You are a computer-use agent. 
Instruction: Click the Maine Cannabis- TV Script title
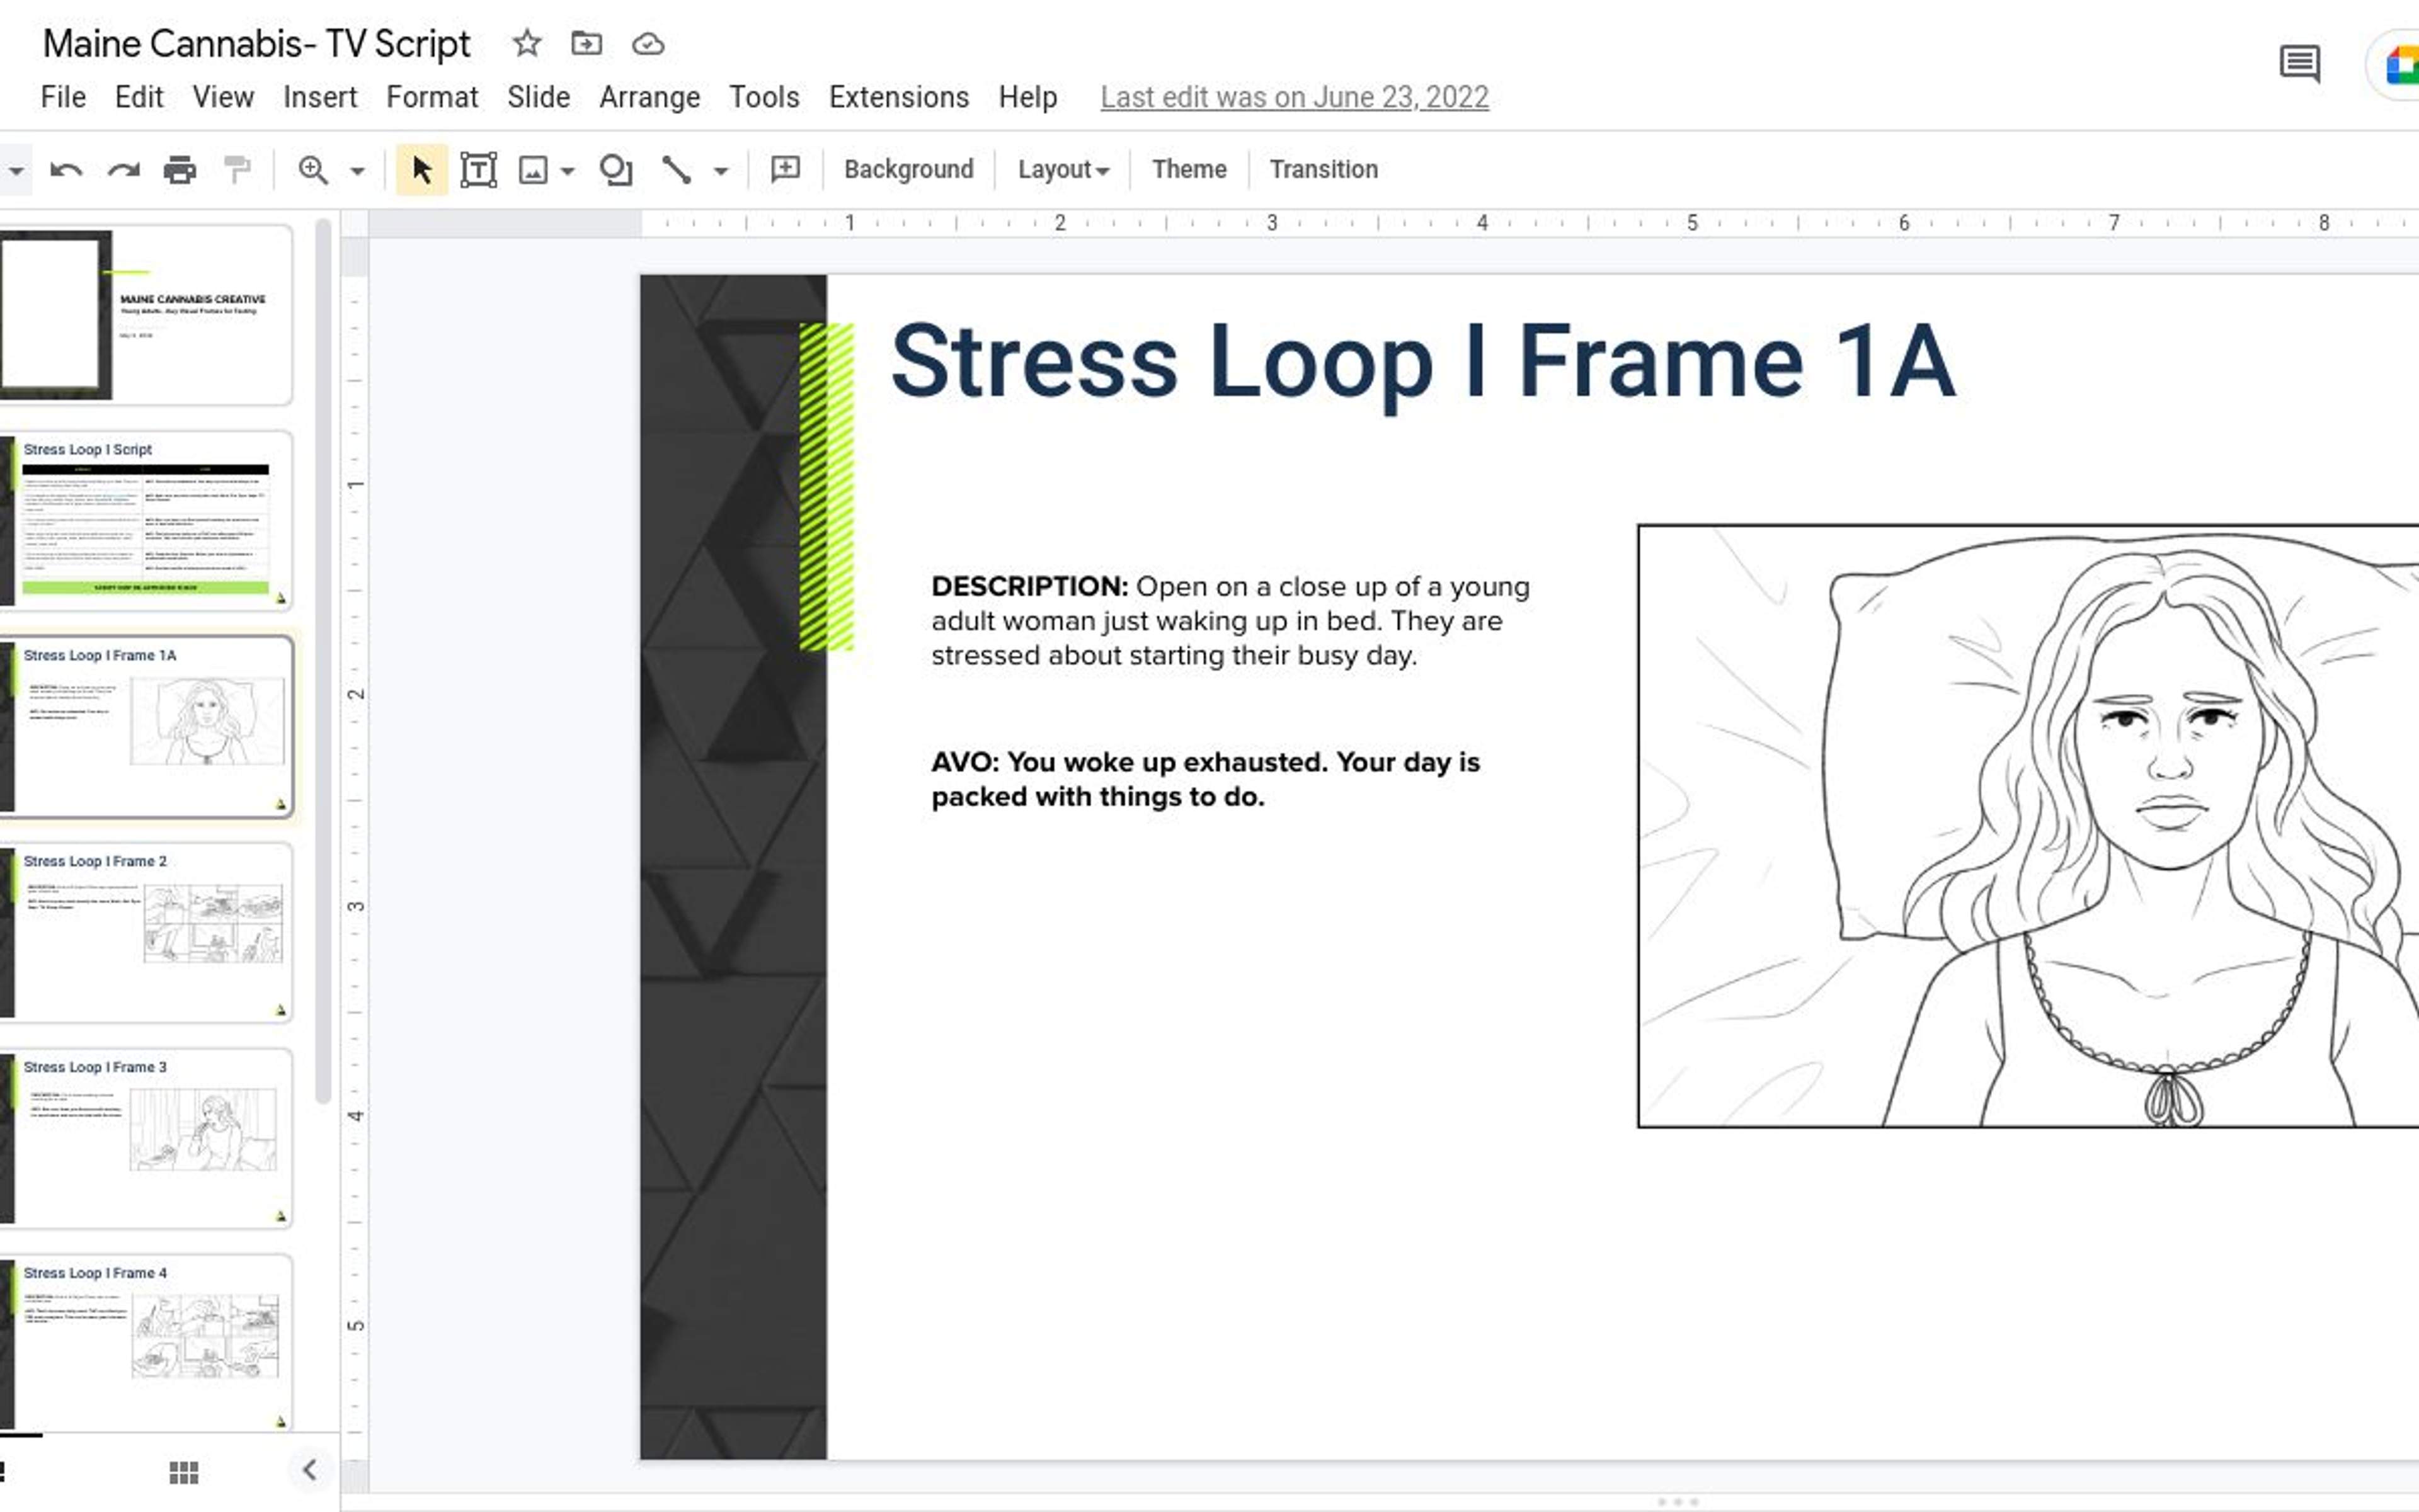(x=256, y=44)
